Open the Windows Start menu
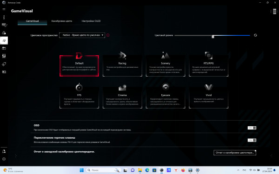279x174 pixels. pyautogui.click(x=82, y=170)
